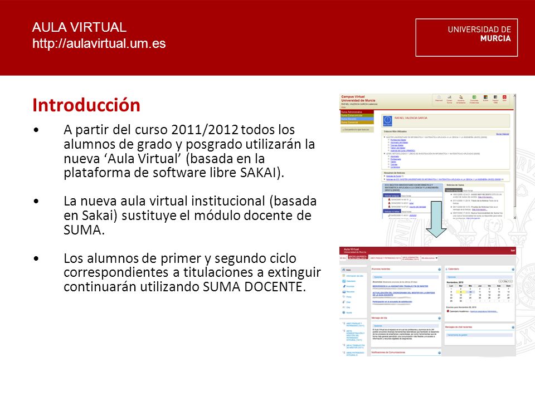Click the help icon of Calendario panel

(x=513, y=270)
